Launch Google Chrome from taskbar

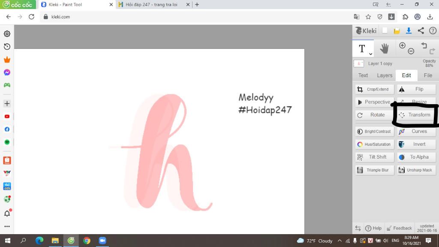point(87,241)
